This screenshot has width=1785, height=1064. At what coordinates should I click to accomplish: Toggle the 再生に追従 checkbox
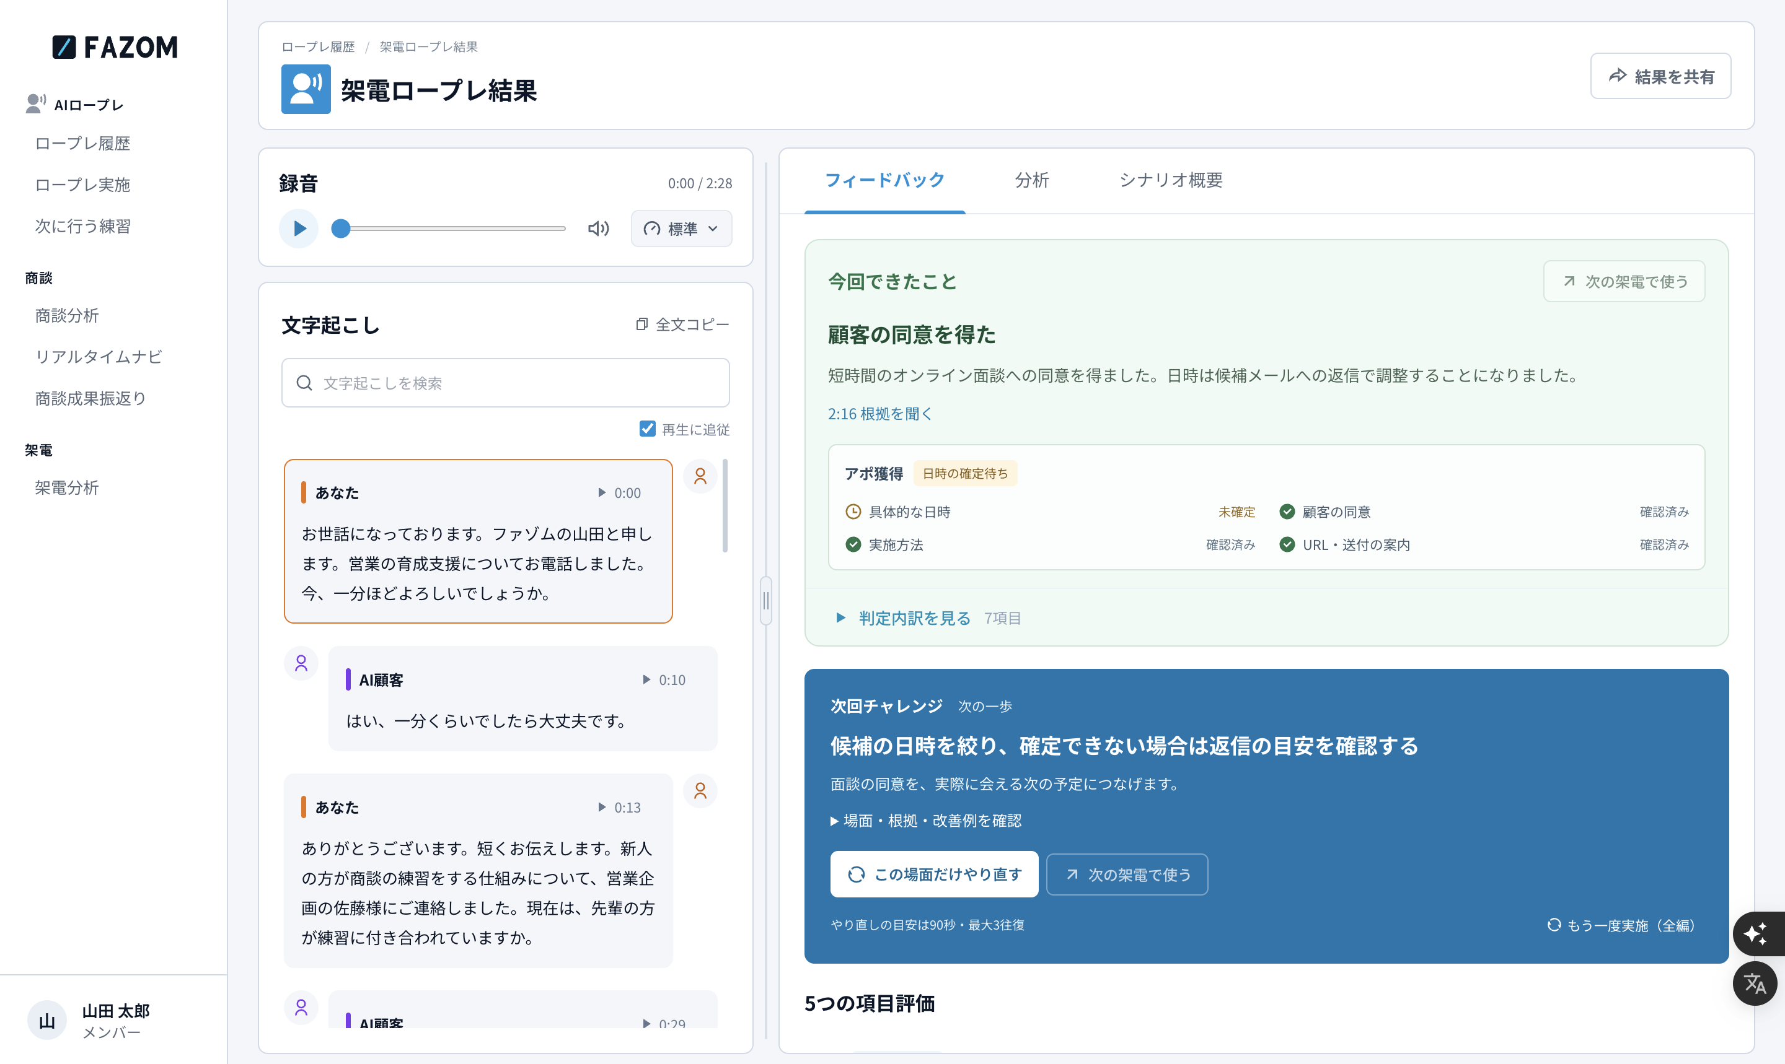(647, 429)
